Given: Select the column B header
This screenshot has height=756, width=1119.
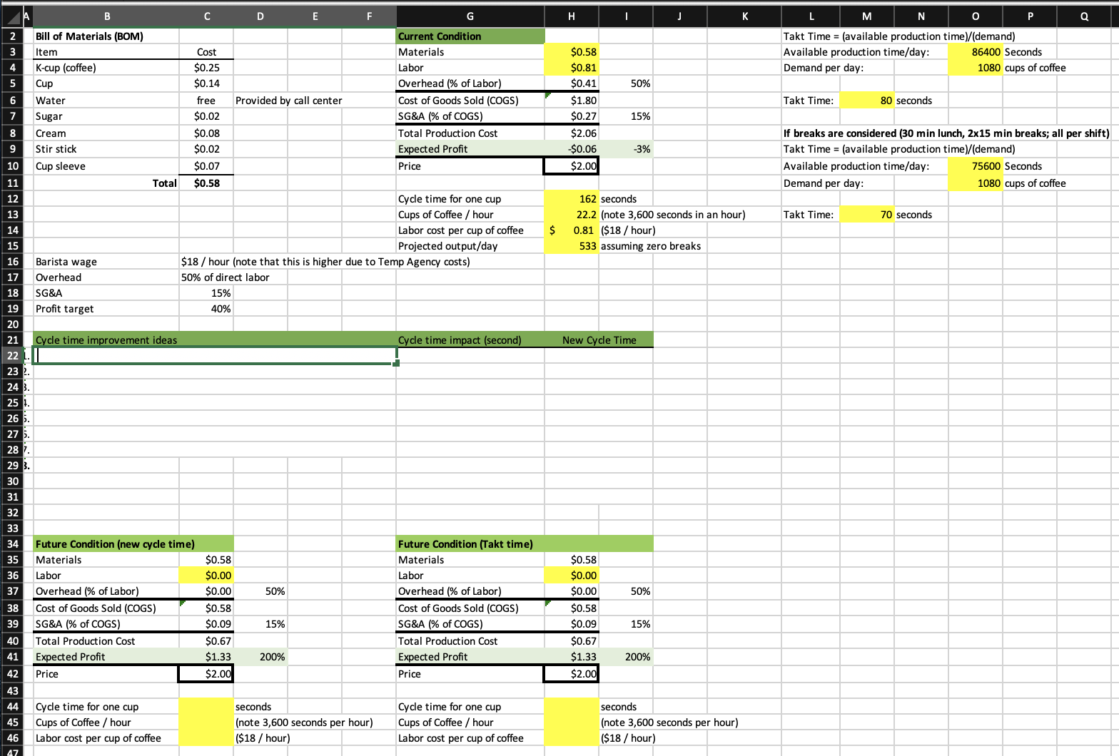Looking at the screenshot, I should pos(106,18).
